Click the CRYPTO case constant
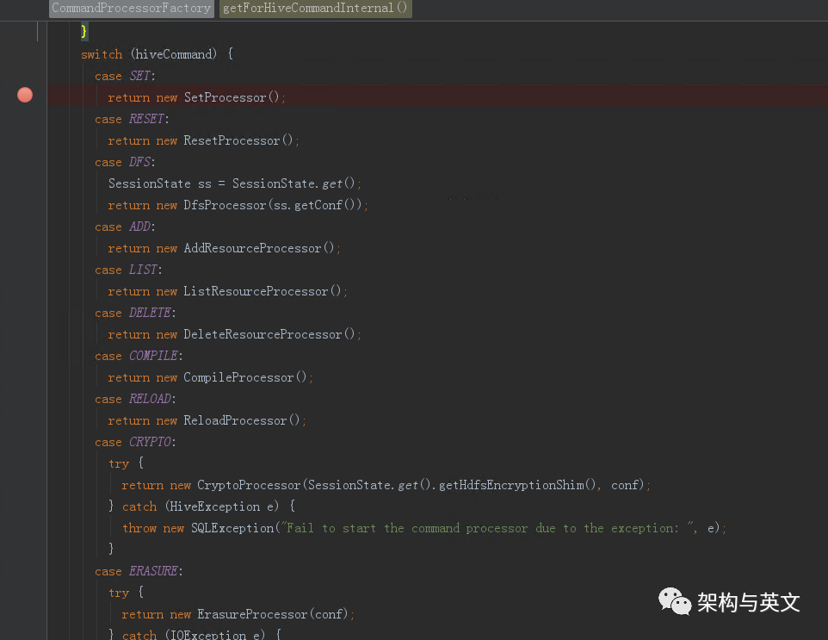 150,443
